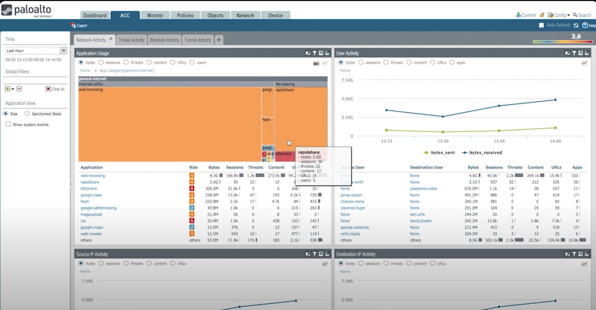Select users radio in Application Usage
This screenshot has height=310, width=596.
tap(192, 63)
